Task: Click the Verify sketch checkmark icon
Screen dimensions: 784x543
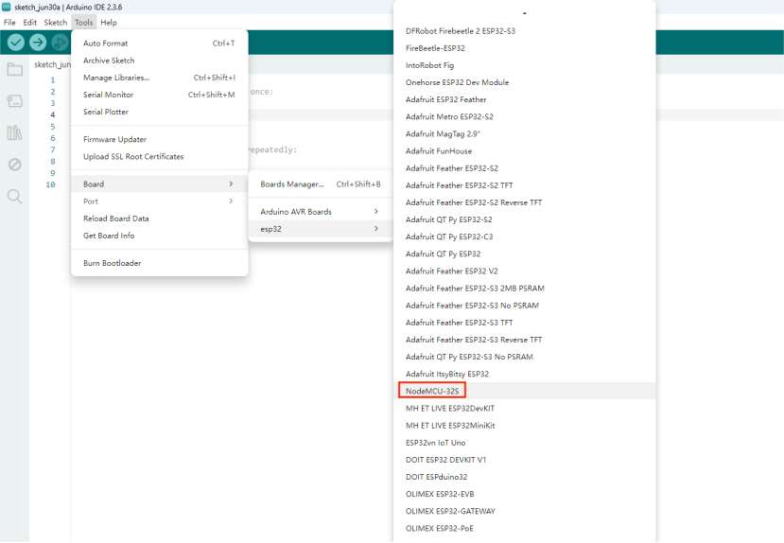Action: [x=15, y=43]
